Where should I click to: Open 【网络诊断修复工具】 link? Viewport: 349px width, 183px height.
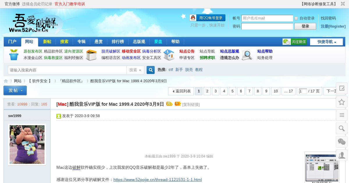pos(319,4)
